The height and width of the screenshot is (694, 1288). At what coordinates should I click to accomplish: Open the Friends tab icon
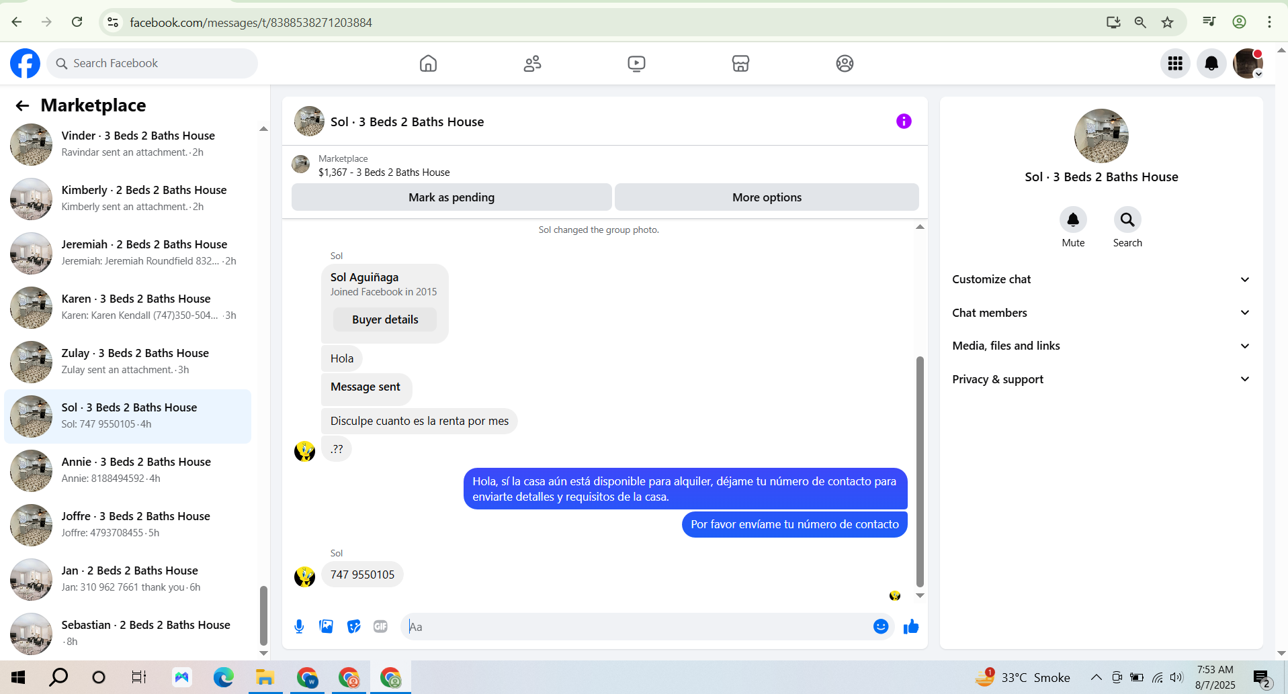click(x=532, y=63)
